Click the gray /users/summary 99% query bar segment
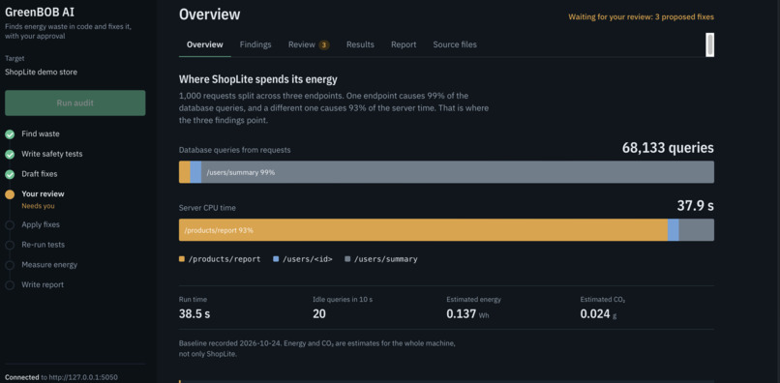780x383 pixels. (x=458, y=172)
